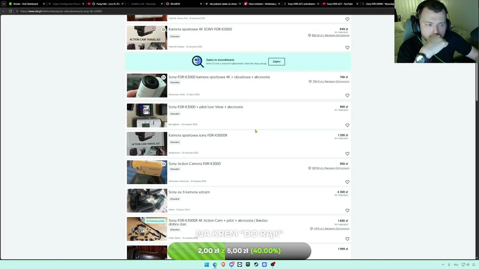479x269 pixels.
Task: Open Sony FDR-X3000 + pilot Live View listing
Action: point(205,107)
